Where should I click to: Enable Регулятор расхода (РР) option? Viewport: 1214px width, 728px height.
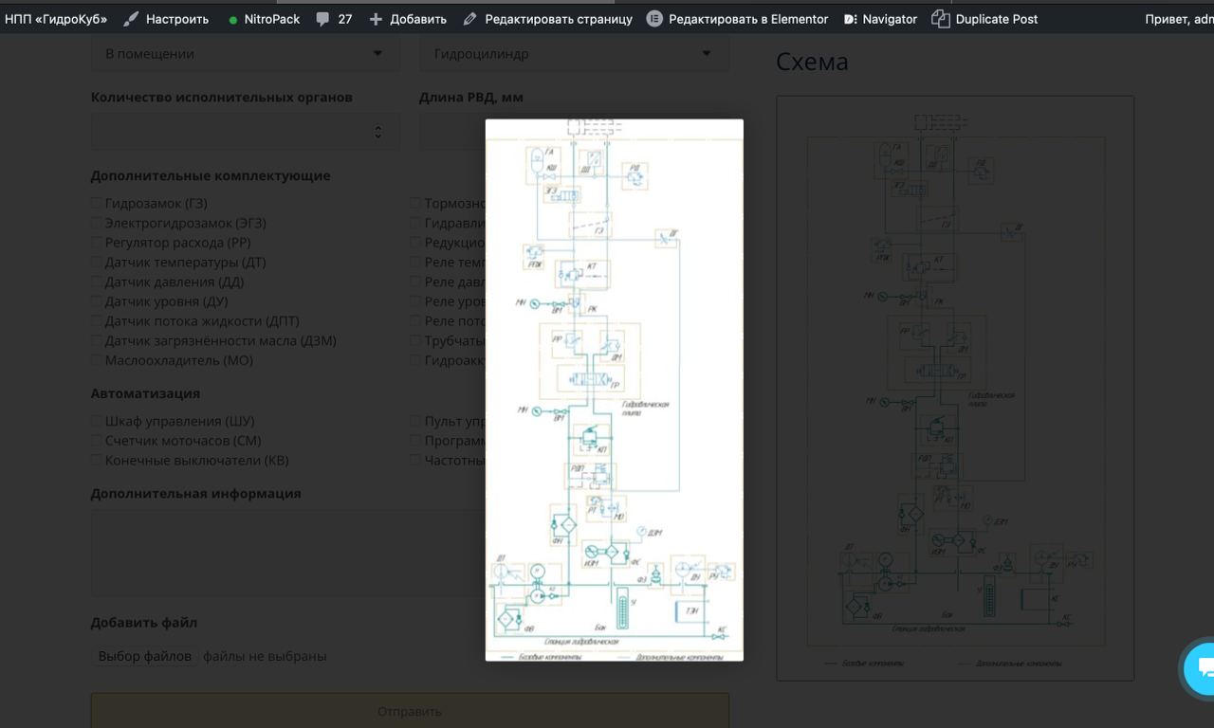click(97, 243)
